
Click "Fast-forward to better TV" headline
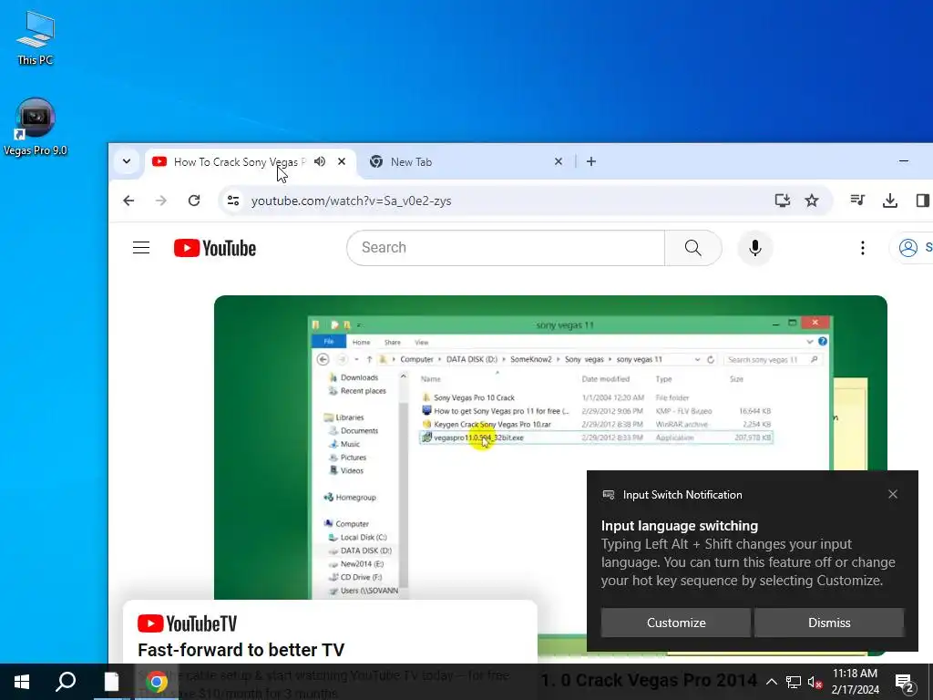pos(241,649)
